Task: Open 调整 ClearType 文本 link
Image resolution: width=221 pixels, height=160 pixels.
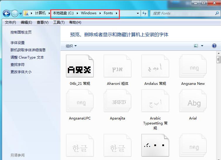Action: [x=27, y=57]
